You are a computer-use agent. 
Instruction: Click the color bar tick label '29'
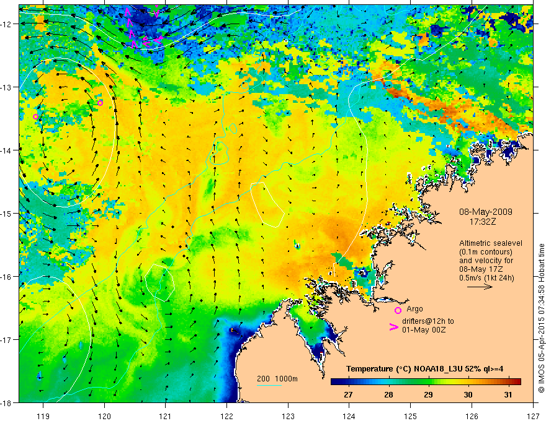428,394
